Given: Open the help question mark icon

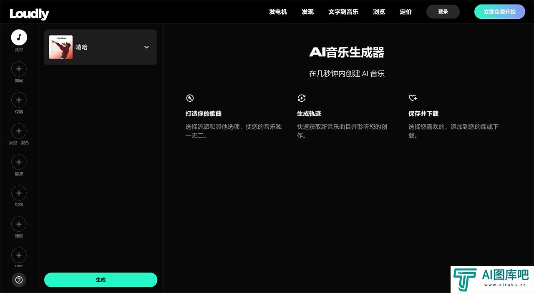Looking at the screenshot, I should [x=19, y=280].
